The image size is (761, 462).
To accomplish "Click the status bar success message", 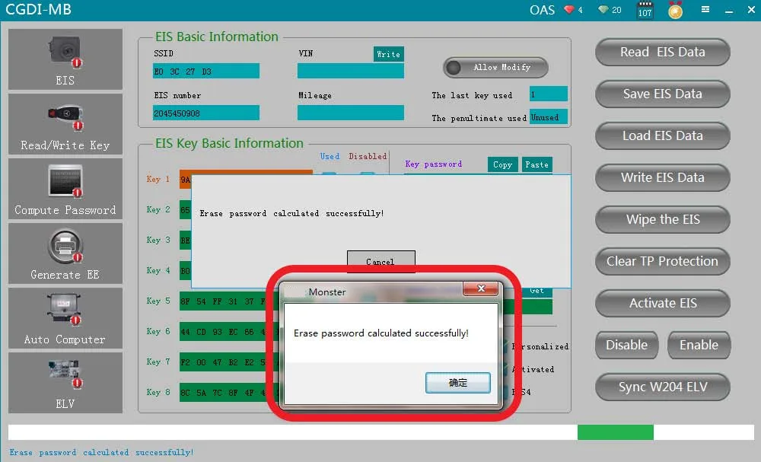I will point(101,452).
